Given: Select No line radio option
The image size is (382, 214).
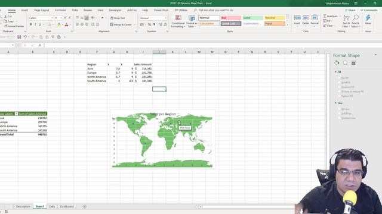Looking at the screenshot, I should (x=339, y=109).
